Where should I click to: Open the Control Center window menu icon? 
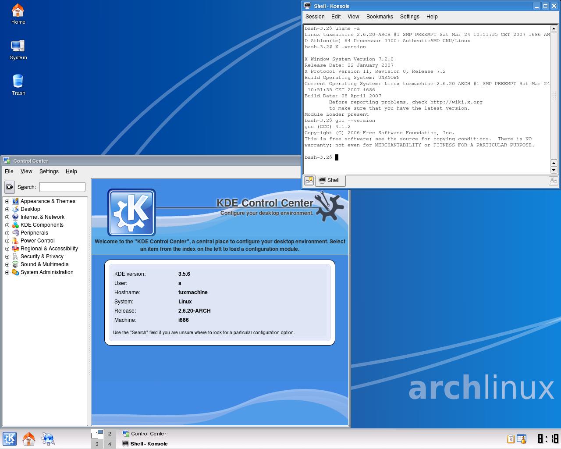point(7,161)
